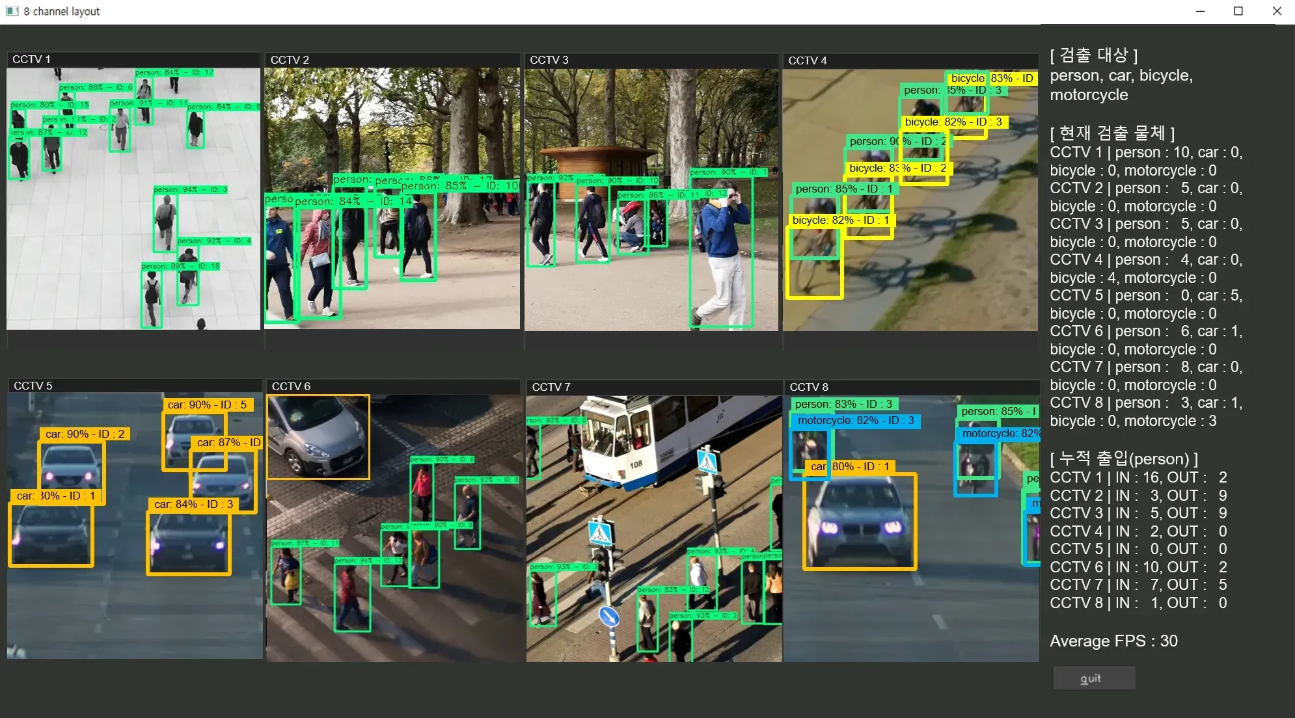Screen dimensions: 1295x718
Task: Select the CCTV 2 video feed
Action: click(392, 198)
